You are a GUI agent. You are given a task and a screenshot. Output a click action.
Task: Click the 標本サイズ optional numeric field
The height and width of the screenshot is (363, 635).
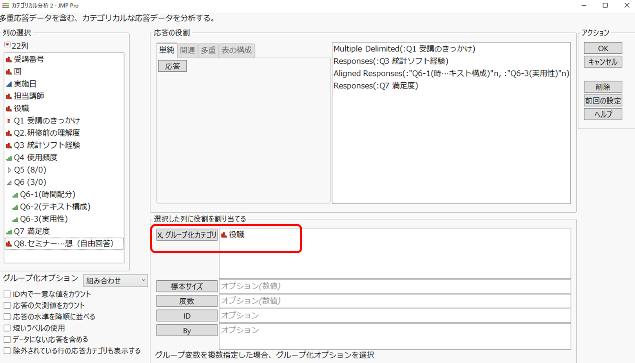[395, 286]
